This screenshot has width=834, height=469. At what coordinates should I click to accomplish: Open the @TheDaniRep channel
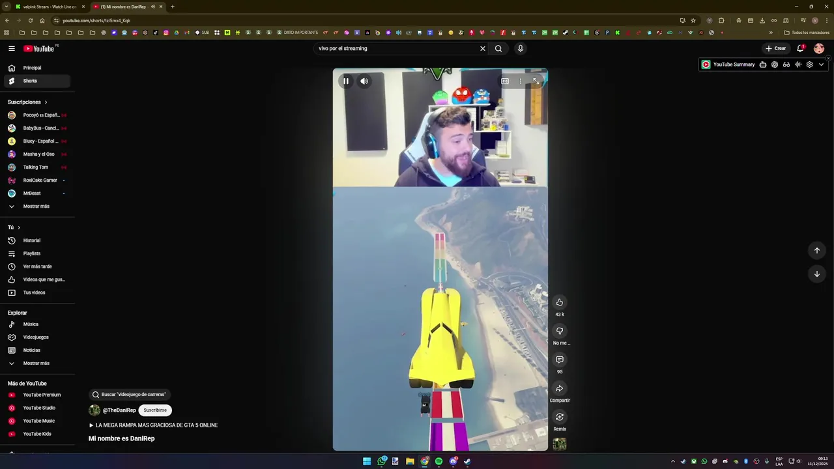pyautogui.click(x=119, y=410)
